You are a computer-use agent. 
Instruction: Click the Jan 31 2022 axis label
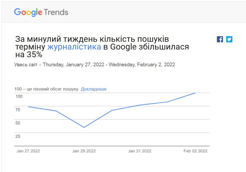pos(140,151)
